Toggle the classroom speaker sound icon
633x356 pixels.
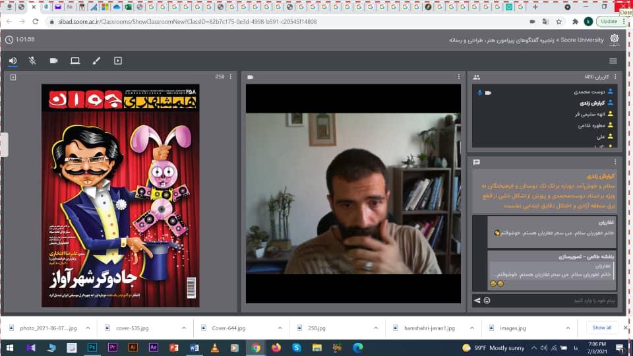[13, 61]
